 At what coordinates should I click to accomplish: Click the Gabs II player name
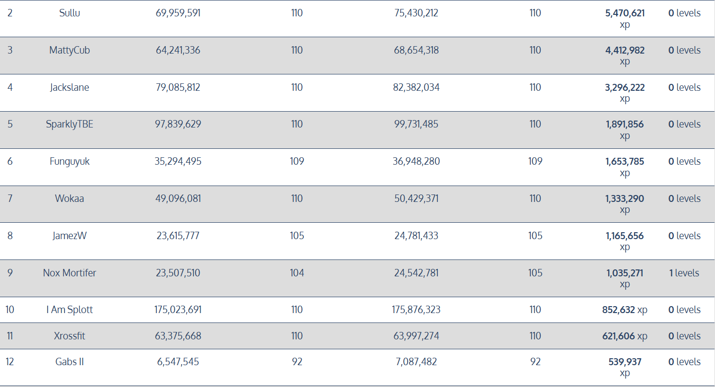70,362
